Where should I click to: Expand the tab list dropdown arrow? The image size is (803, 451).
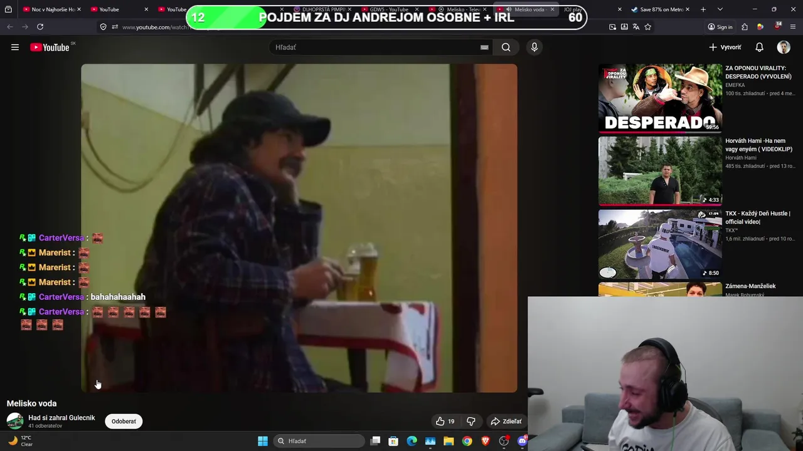point(720,9)
